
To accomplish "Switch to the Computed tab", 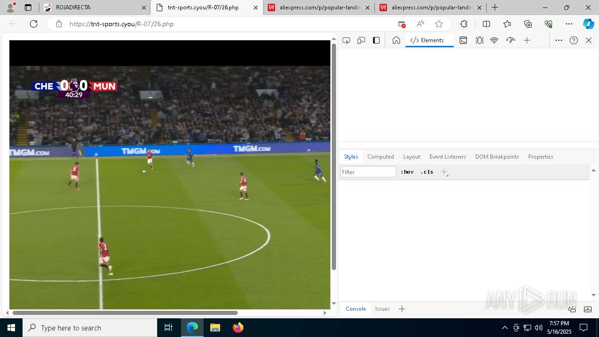I will (x=380, y=157).
